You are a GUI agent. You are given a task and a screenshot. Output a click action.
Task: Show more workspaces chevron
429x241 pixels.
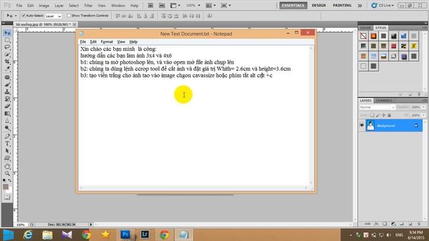(360, 5)
